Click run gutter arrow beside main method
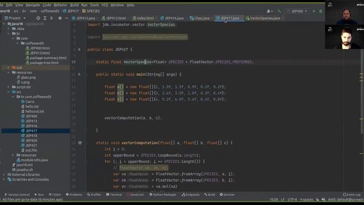Viewport: 364px width, 205px height. (x=80, y=75)
